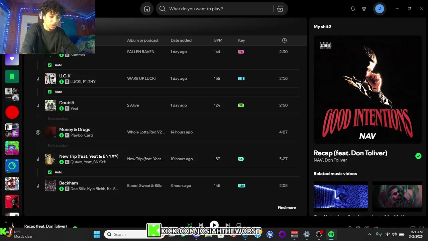Screen dimensions: 428x241
Task: Open the Browse icon in search bar
Action: 280,9
